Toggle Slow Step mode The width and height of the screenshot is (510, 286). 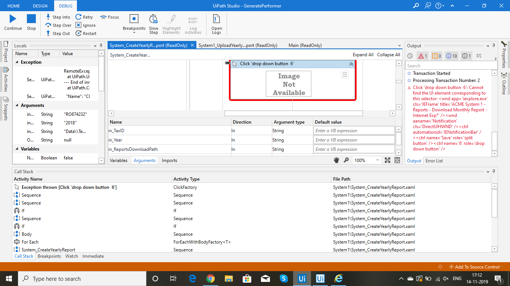pos(153,24)
